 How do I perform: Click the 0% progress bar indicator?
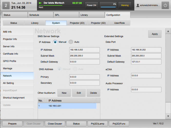click(x=108, y=5)
